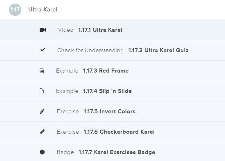Click the 1.17 module number circle
Viewport: 225px width, 161px height.
[15, 10]
